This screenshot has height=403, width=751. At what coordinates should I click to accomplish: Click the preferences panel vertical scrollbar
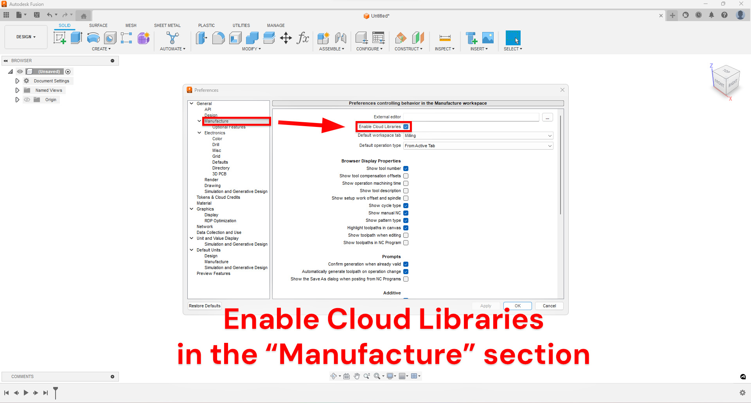561,164
